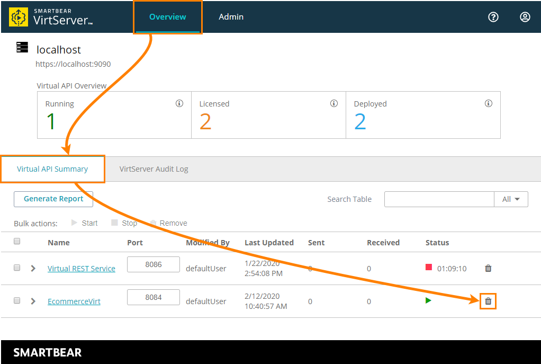Edit the port field showing 8084
The height and width of the screenshot is (364, 541).
(x=154, y=297)
